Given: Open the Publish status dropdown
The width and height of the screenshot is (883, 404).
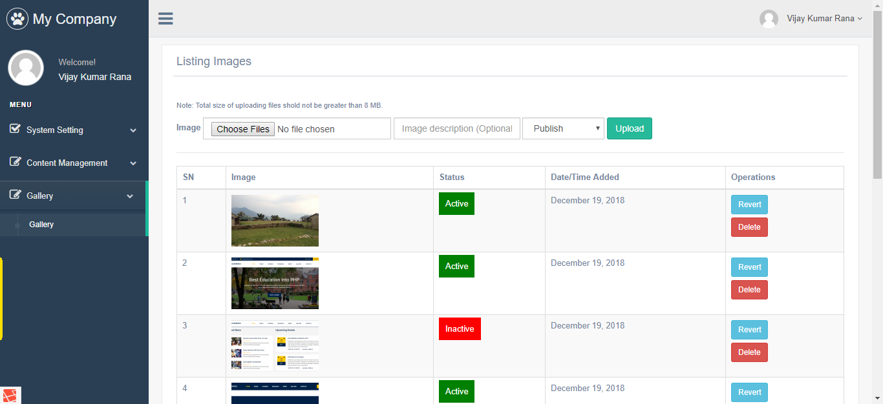Looking at the screenshot, I should coord(563,128).
